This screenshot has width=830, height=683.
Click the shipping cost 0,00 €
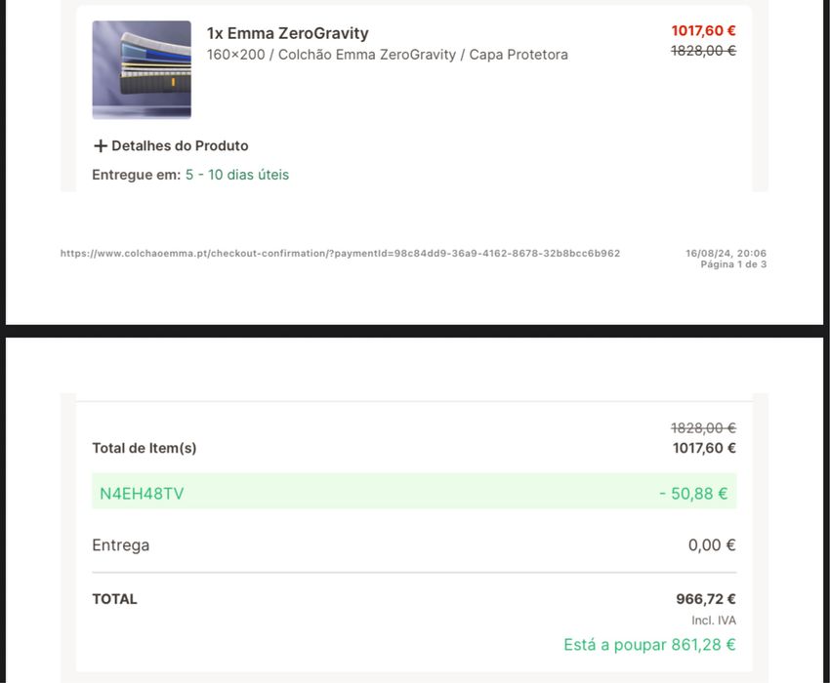click(712, 545)
